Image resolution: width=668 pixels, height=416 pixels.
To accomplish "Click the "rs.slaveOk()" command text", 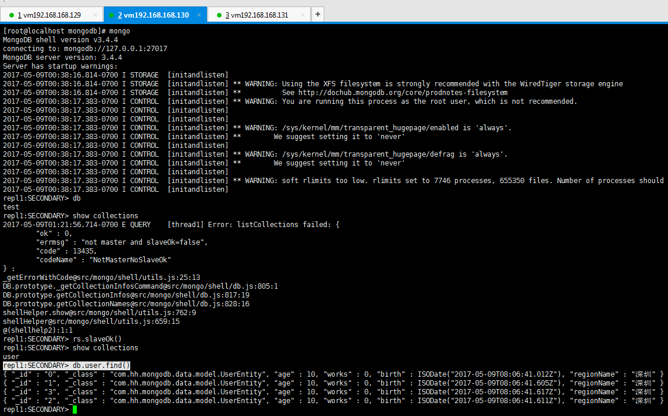I will pyautogui.click(x=97, y=339).
